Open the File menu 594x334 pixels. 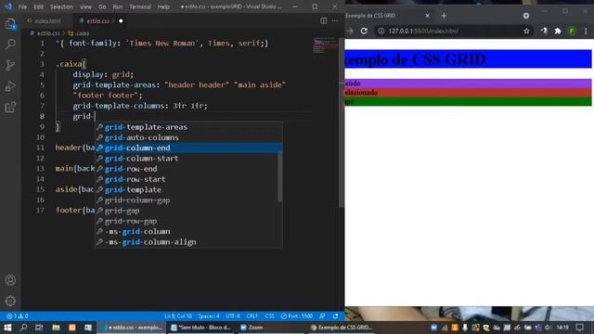(x=22, y=6)
